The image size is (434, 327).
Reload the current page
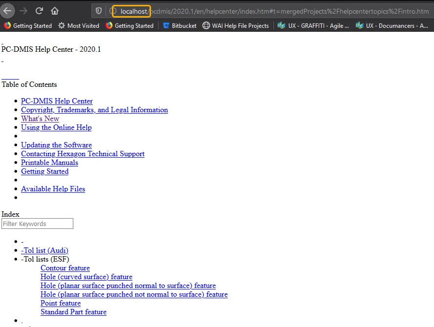[x=39, y=11]
